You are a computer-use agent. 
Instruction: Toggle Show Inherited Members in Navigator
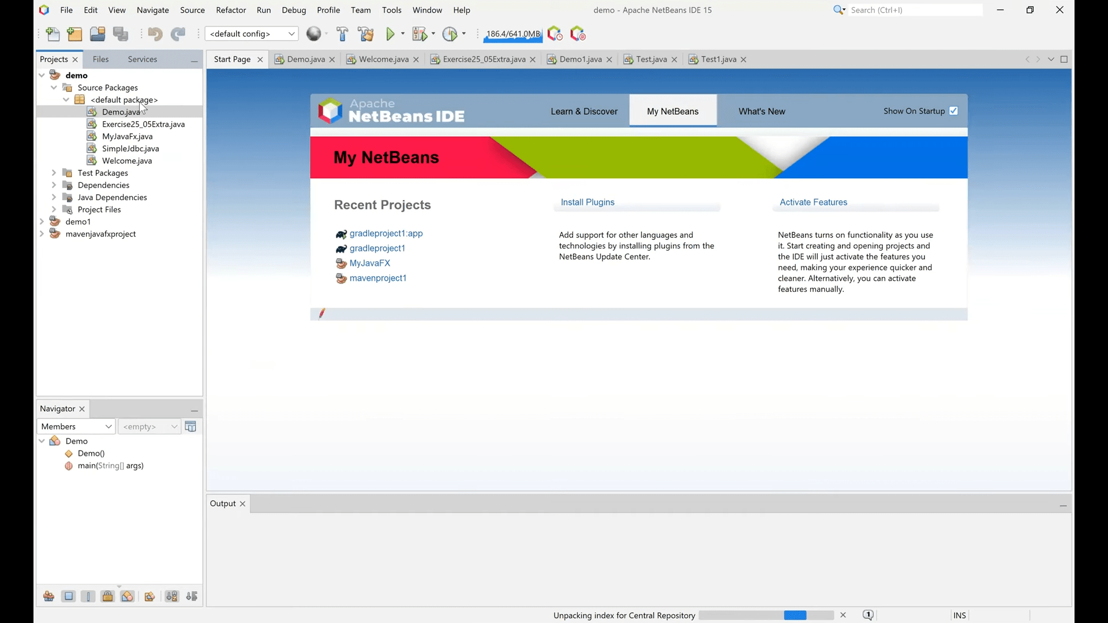pyautogui.click(x=49, y=596)
